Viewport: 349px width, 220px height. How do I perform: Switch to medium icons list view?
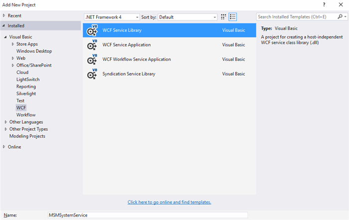[233, 17]
